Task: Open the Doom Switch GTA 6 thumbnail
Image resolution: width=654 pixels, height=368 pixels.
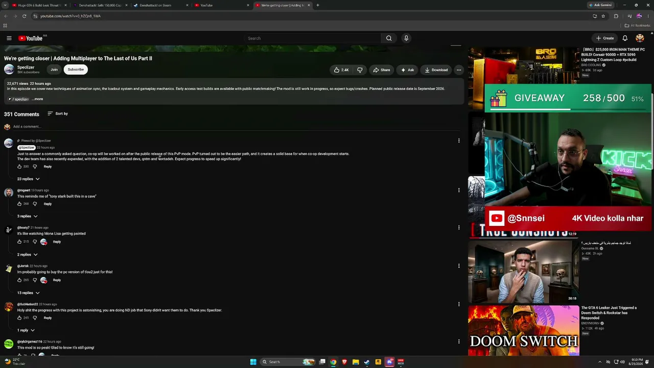Action: pyautogui.click(x=524, y=331)
